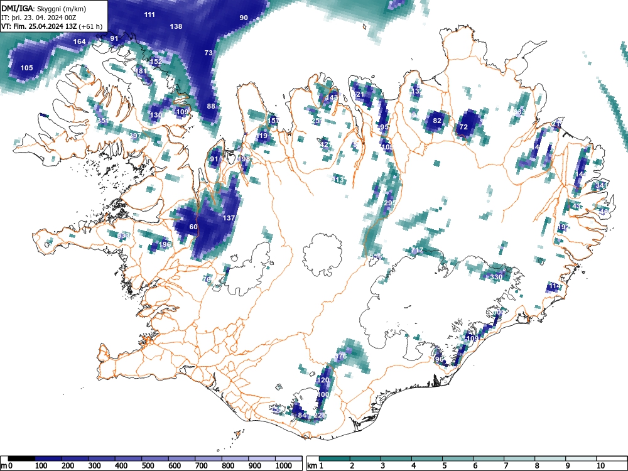The height and width of the screenshot is (471, 628).
Task: Click the map value '84'
Action: click(x=303, y=415)
